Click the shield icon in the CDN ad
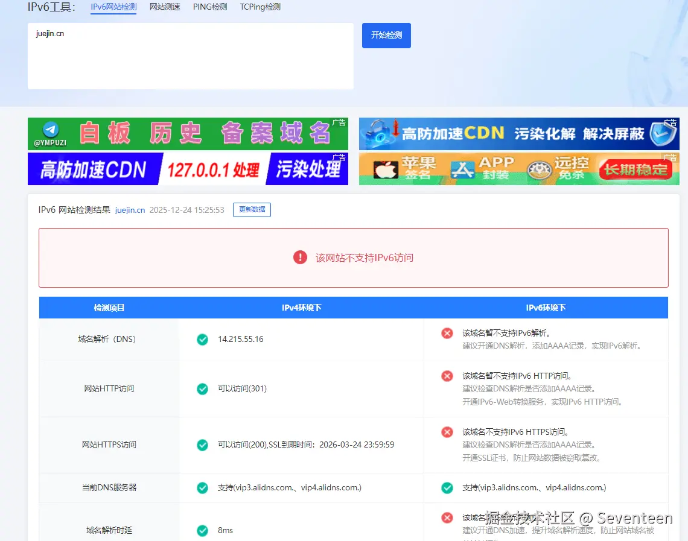This screenshot has width=688, height=541. coord(663,134)
